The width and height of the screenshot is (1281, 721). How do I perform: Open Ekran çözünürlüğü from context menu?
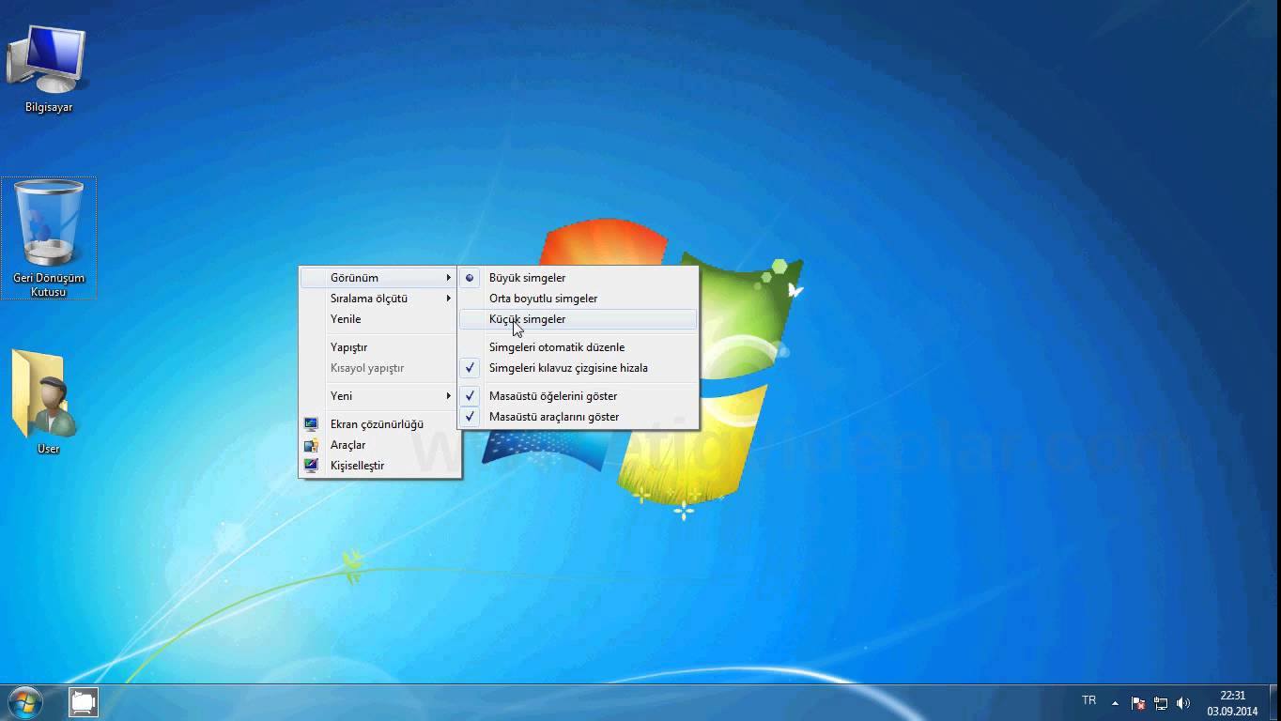click(x=379, y=424)
